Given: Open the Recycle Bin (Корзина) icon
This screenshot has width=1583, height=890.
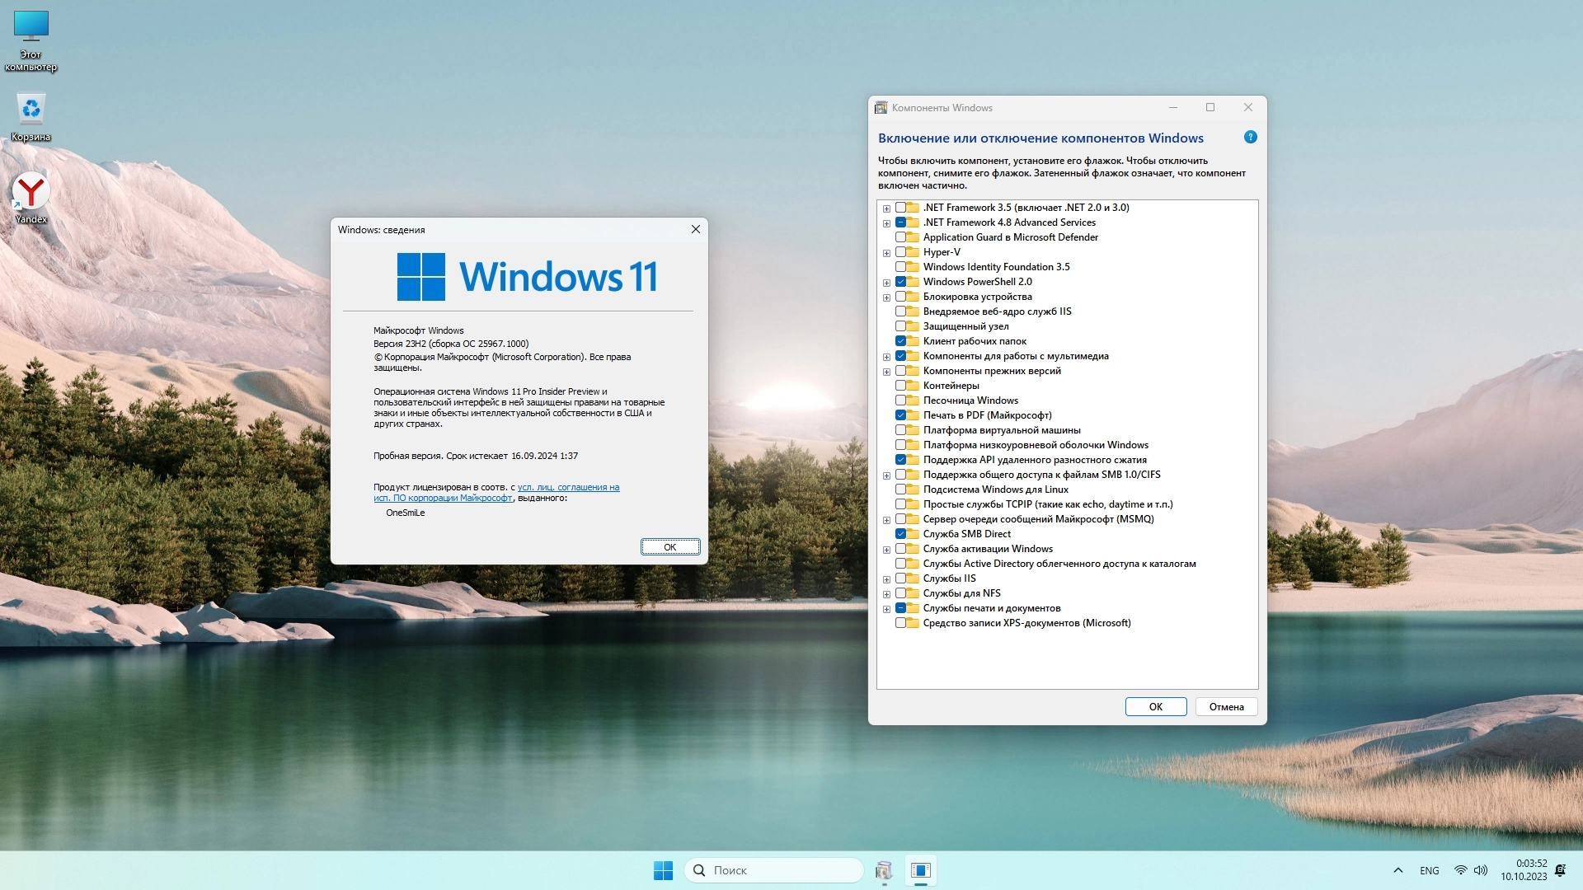Looking at the screenshot, I should (x=31, y=110).
